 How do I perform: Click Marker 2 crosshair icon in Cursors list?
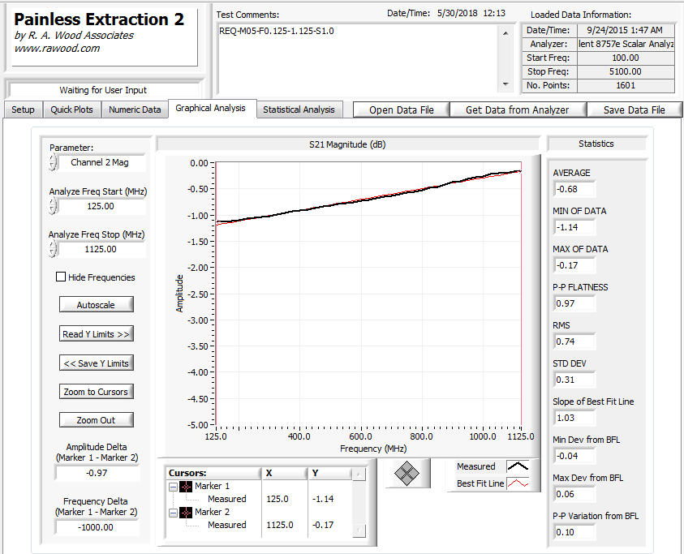tap(187, 513)
